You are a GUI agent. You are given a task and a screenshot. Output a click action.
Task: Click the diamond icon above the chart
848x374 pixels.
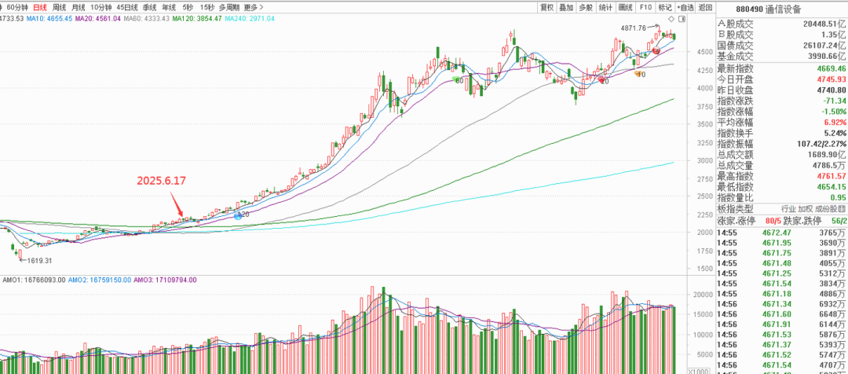click(671, 20)
